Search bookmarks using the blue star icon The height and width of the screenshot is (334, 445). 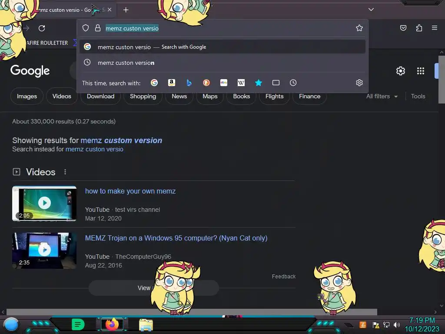click(x=258, y=83)
